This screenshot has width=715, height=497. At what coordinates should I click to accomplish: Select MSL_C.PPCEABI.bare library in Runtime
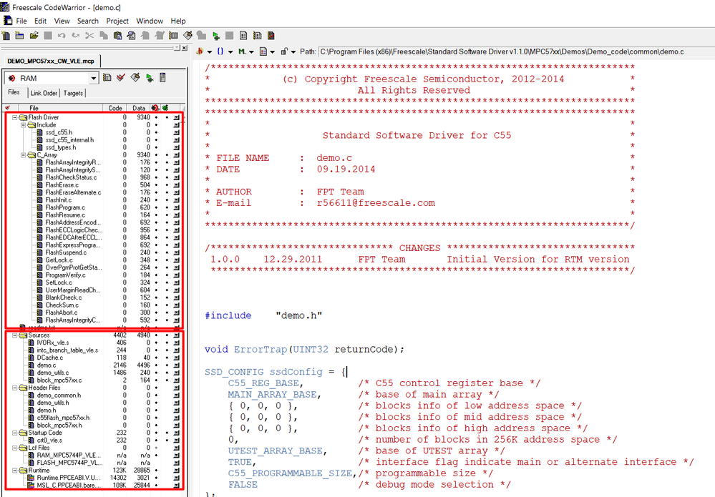point(69,485)
